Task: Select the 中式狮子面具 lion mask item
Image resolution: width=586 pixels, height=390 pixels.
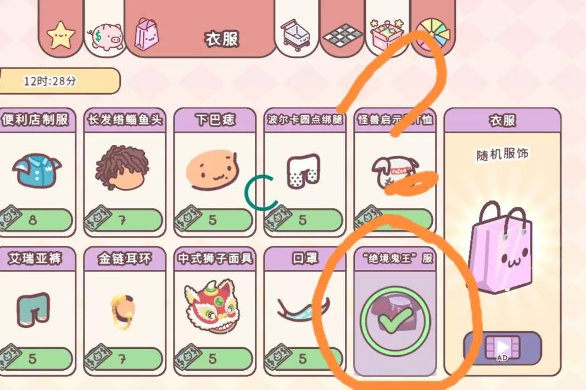Action: pyautogui.click(x=215, y=307)
